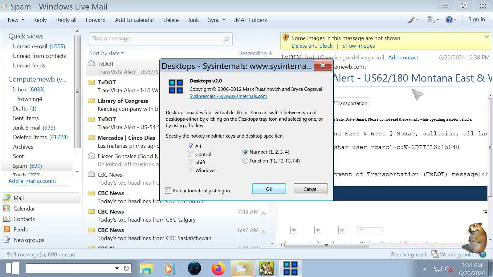Click Junk in the toolbar

tap(193, 20)
